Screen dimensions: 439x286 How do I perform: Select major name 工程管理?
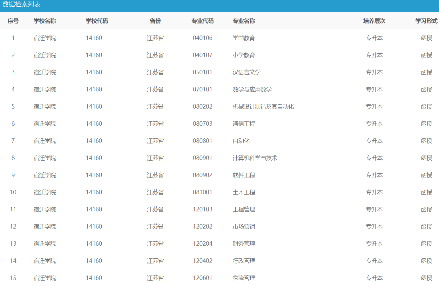click(244, 210)
